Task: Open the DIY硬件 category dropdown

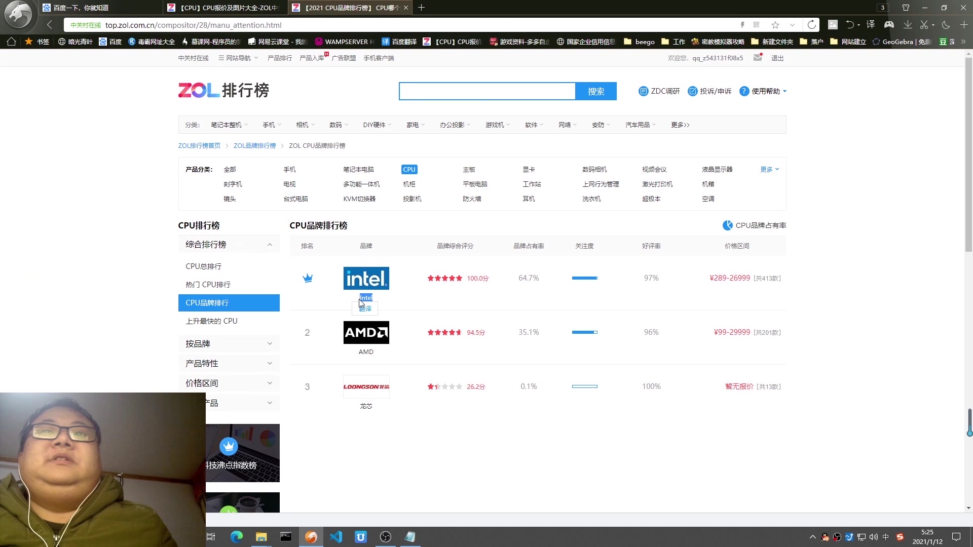Action: tap(377, 125)
